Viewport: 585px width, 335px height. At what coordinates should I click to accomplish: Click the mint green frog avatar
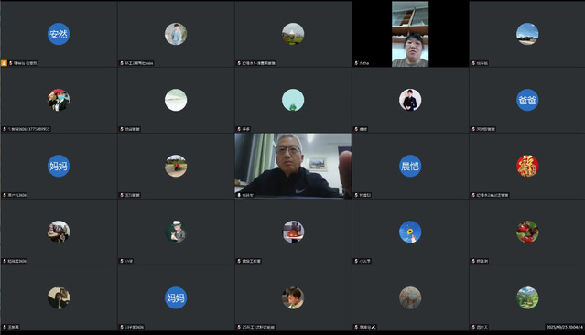point(293,100)
